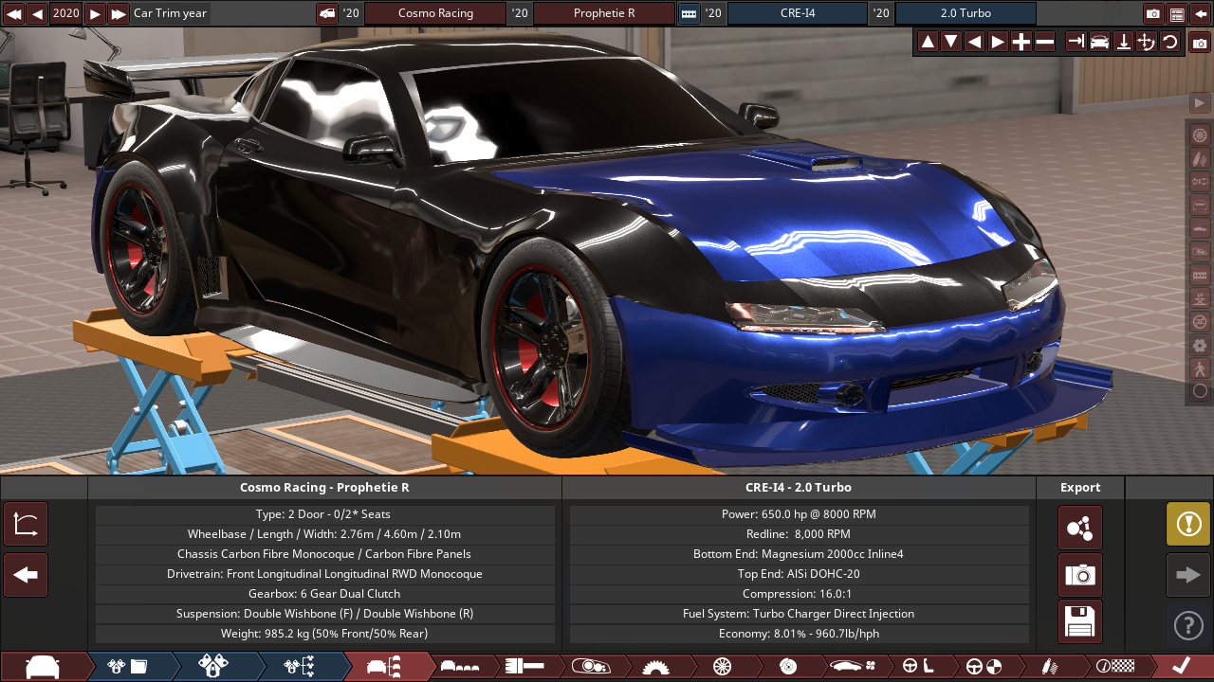This screenshot has width=1214, height=682.
Task: Edit the CRE-I4 engine family name
Action: click(x=798, y=13)
